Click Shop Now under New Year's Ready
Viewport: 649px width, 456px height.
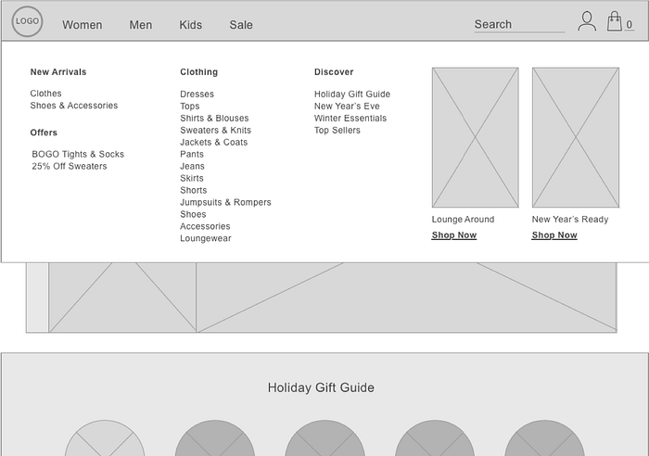tap(554, 235)
